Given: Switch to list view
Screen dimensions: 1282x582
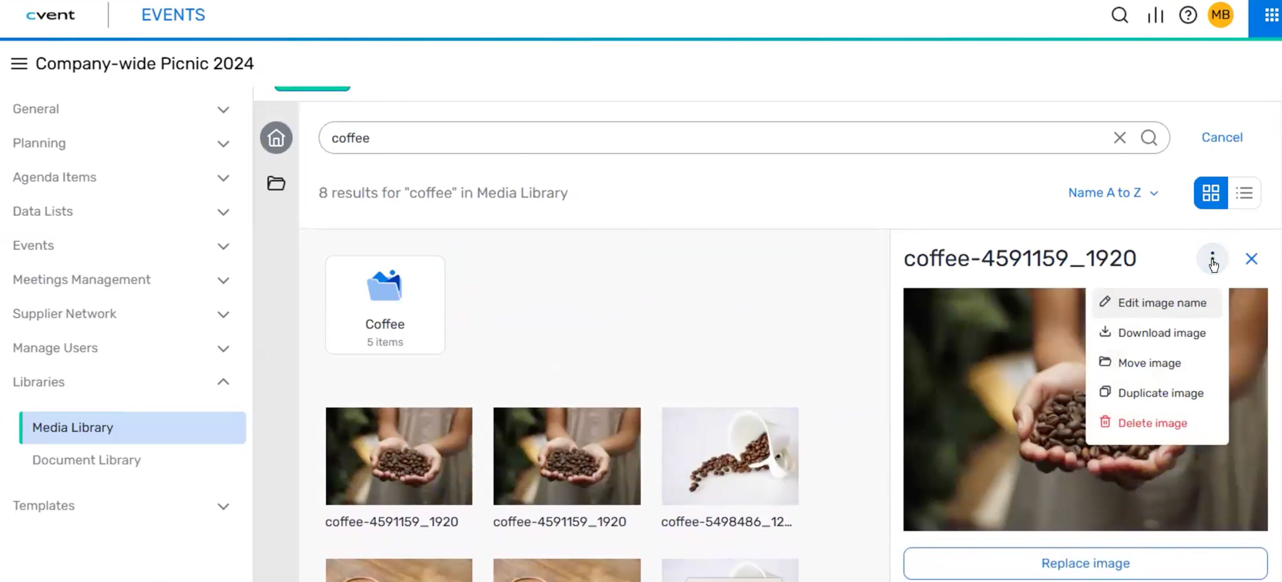Looking at the screenshot, I should (1244, 192).
